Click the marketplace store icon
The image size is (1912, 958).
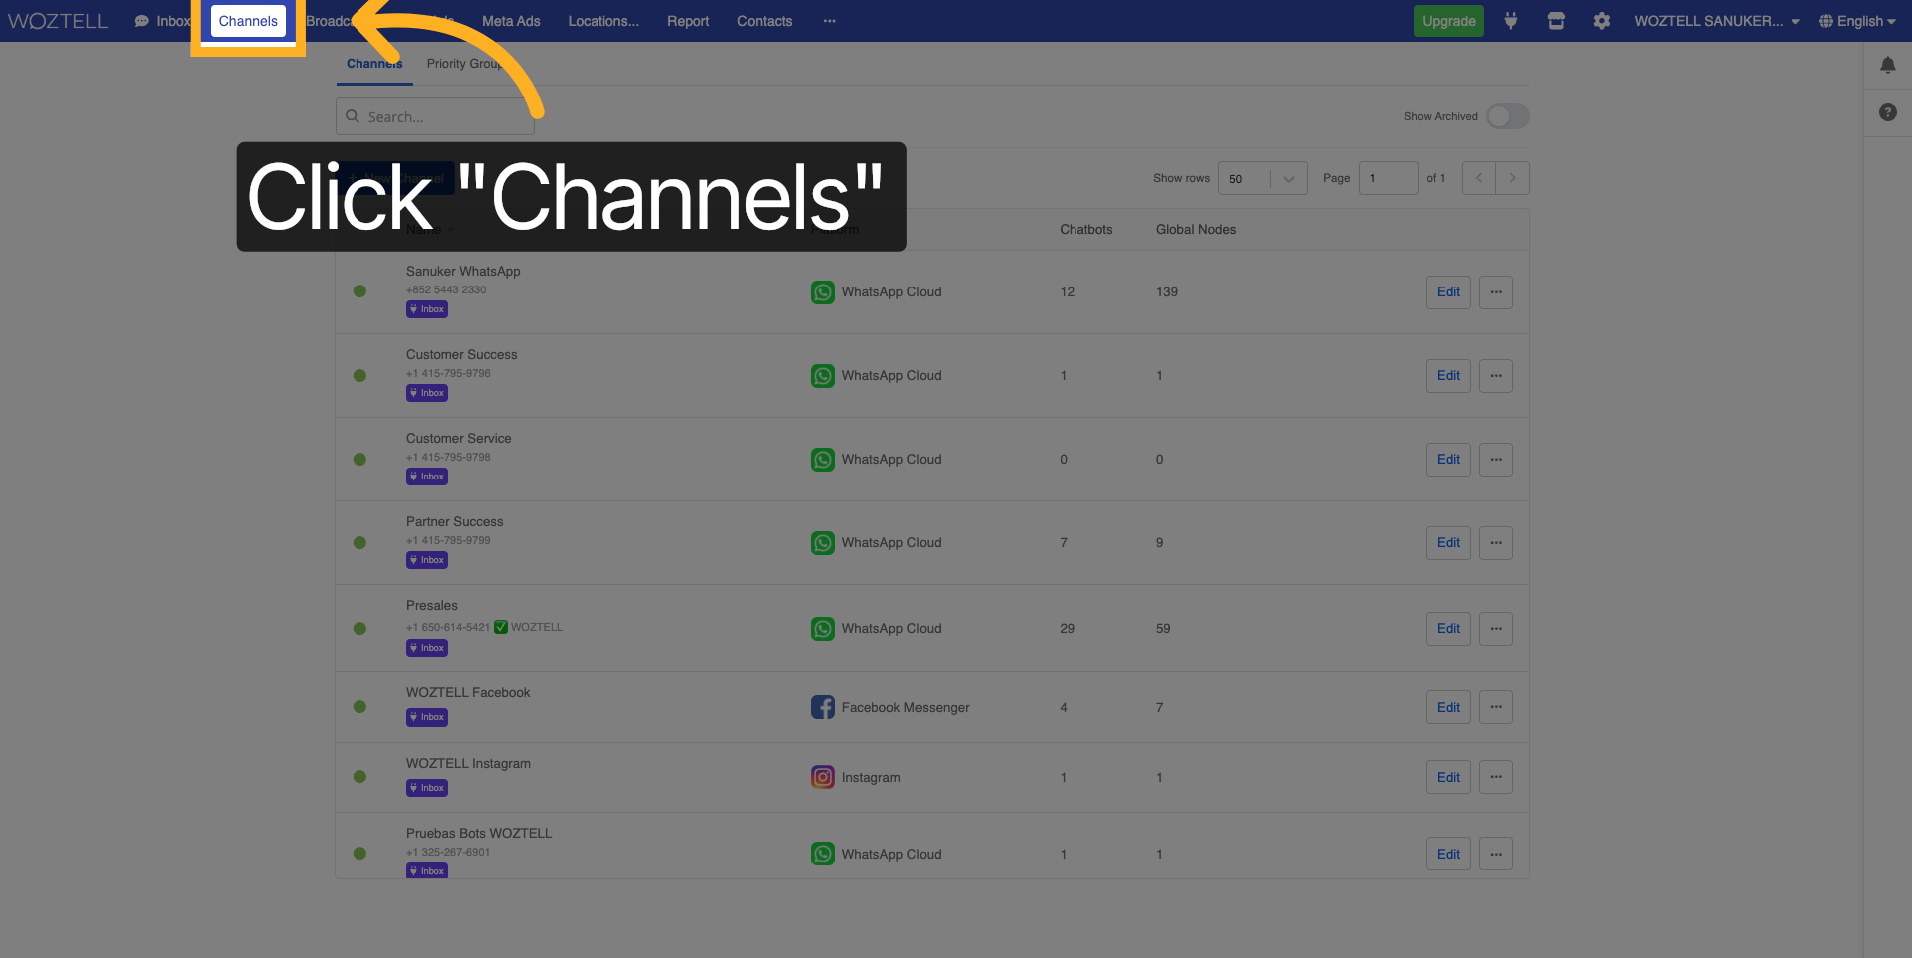tap(1555, 21)
